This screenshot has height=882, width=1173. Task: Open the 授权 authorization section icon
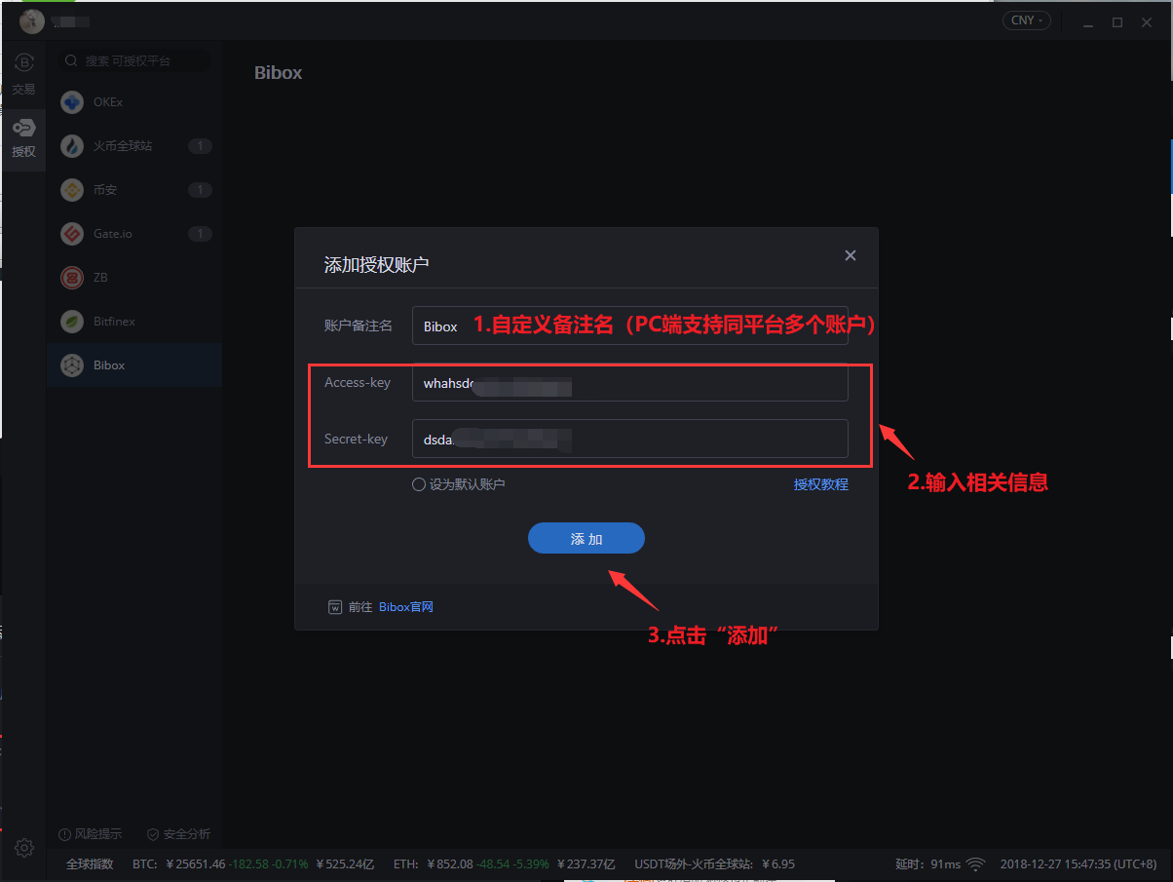click(x=23, y=128)
